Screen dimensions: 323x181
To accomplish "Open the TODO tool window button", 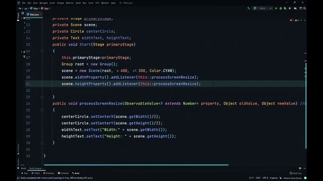I will point(36,173).
